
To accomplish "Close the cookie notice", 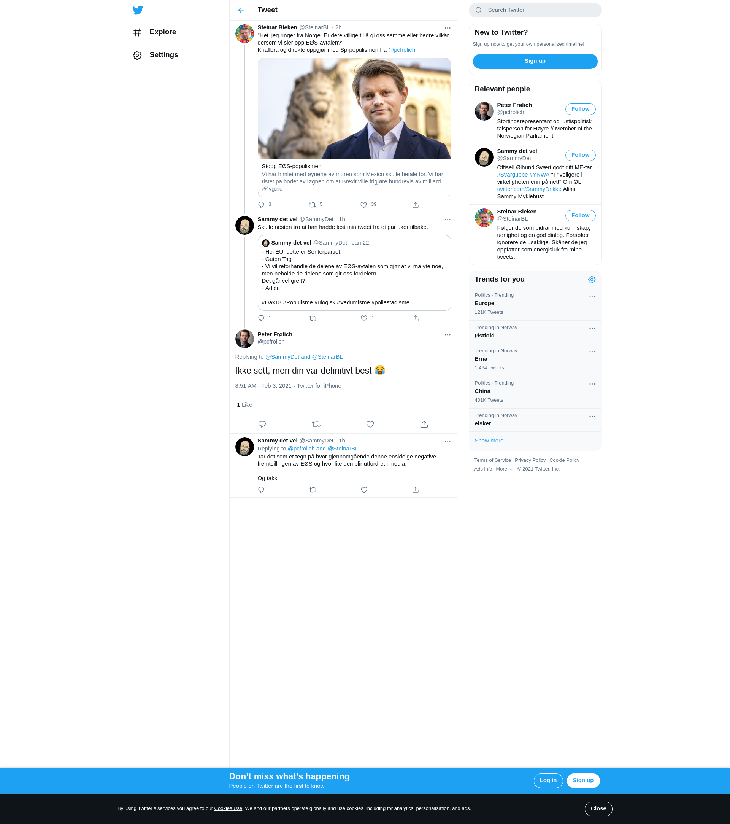I will tap(598, 809).
